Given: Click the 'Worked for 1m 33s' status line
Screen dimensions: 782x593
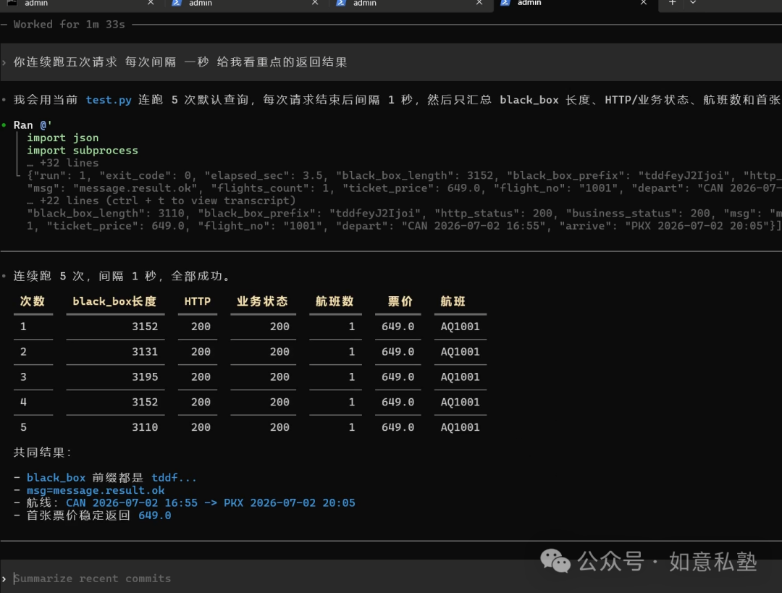Looking at the screenshot, I should [69, 25].
